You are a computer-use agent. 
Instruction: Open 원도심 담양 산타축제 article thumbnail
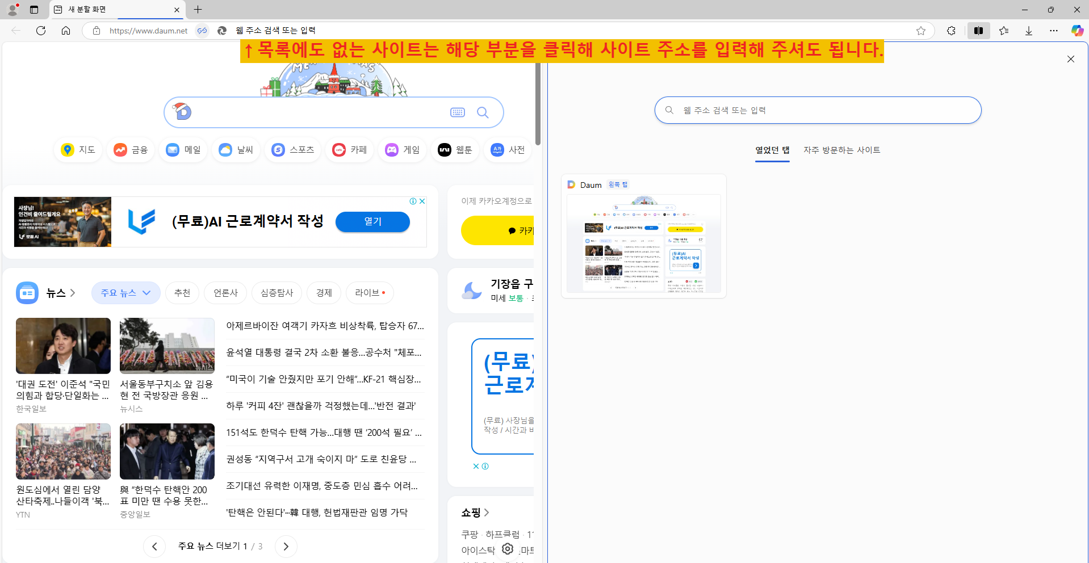pos(63,451)
